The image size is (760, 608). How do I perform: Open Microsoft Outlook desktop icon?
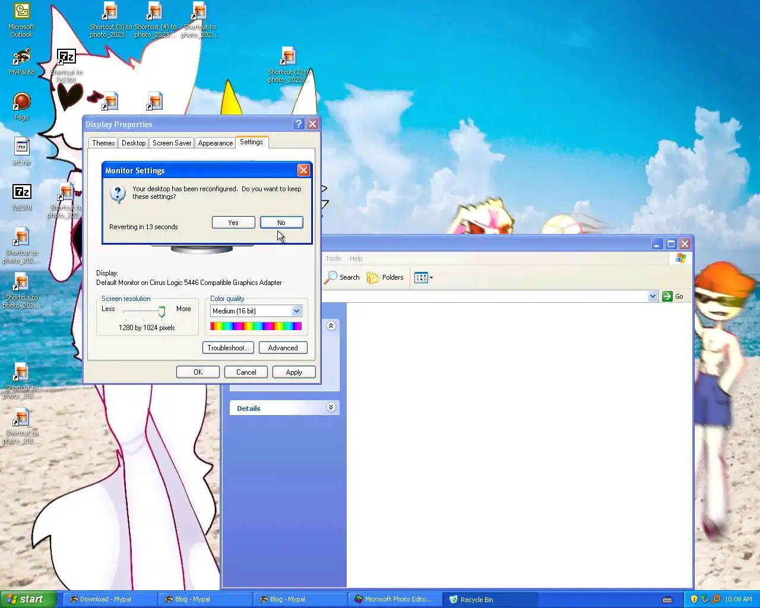pyautogui.click(x=21, y=20)
